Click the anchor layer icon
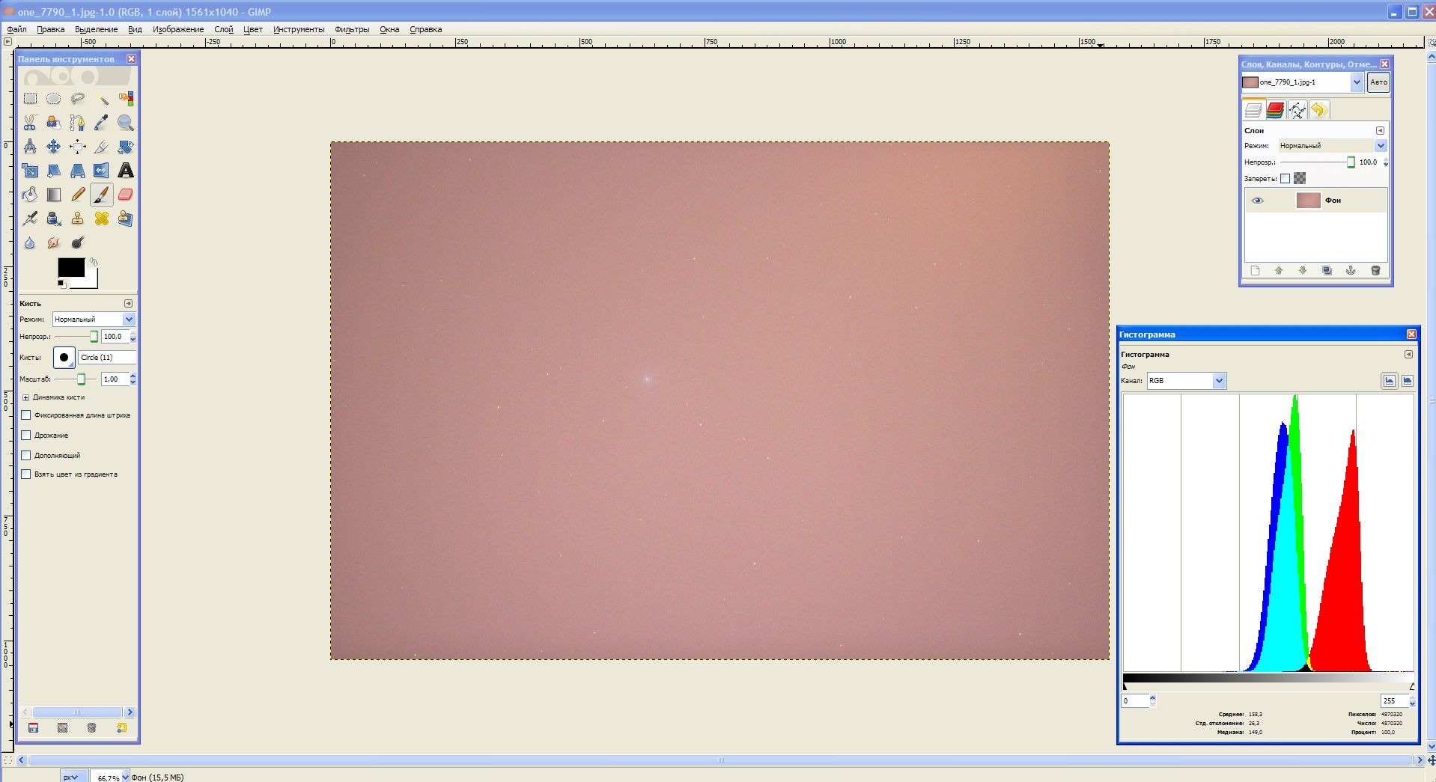Screen dimensions: 1436x782 (x=1351, y=271)
